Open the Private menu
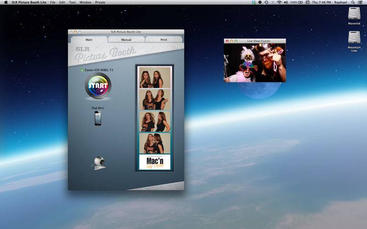Screen dimensions: 367x229 tap(100, 2)
